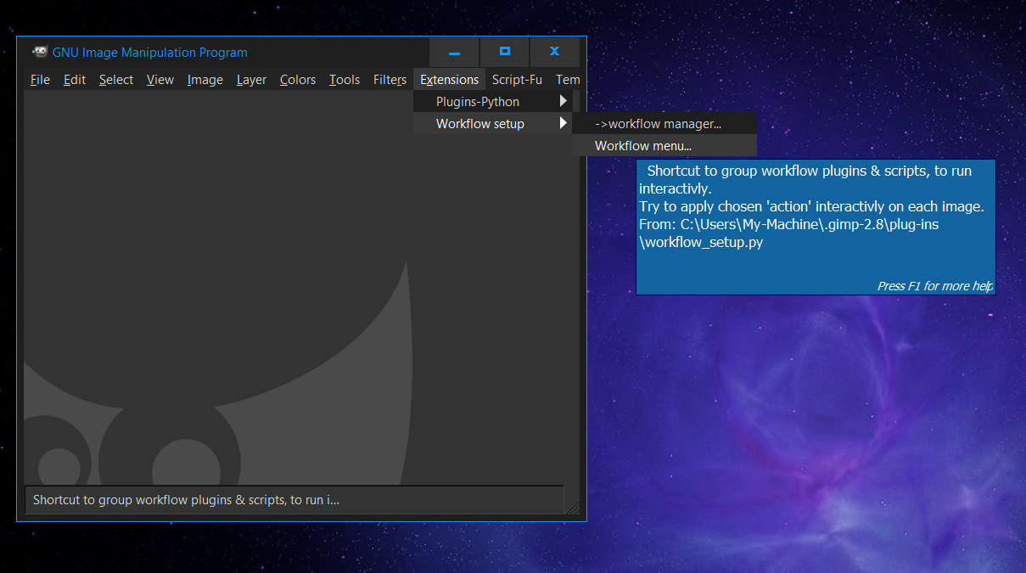Image resolution: width=1026 pixels, height=573 pixels.
Task: Open the Colors menu
Action: pyautogui.click(x=298, y=80)
